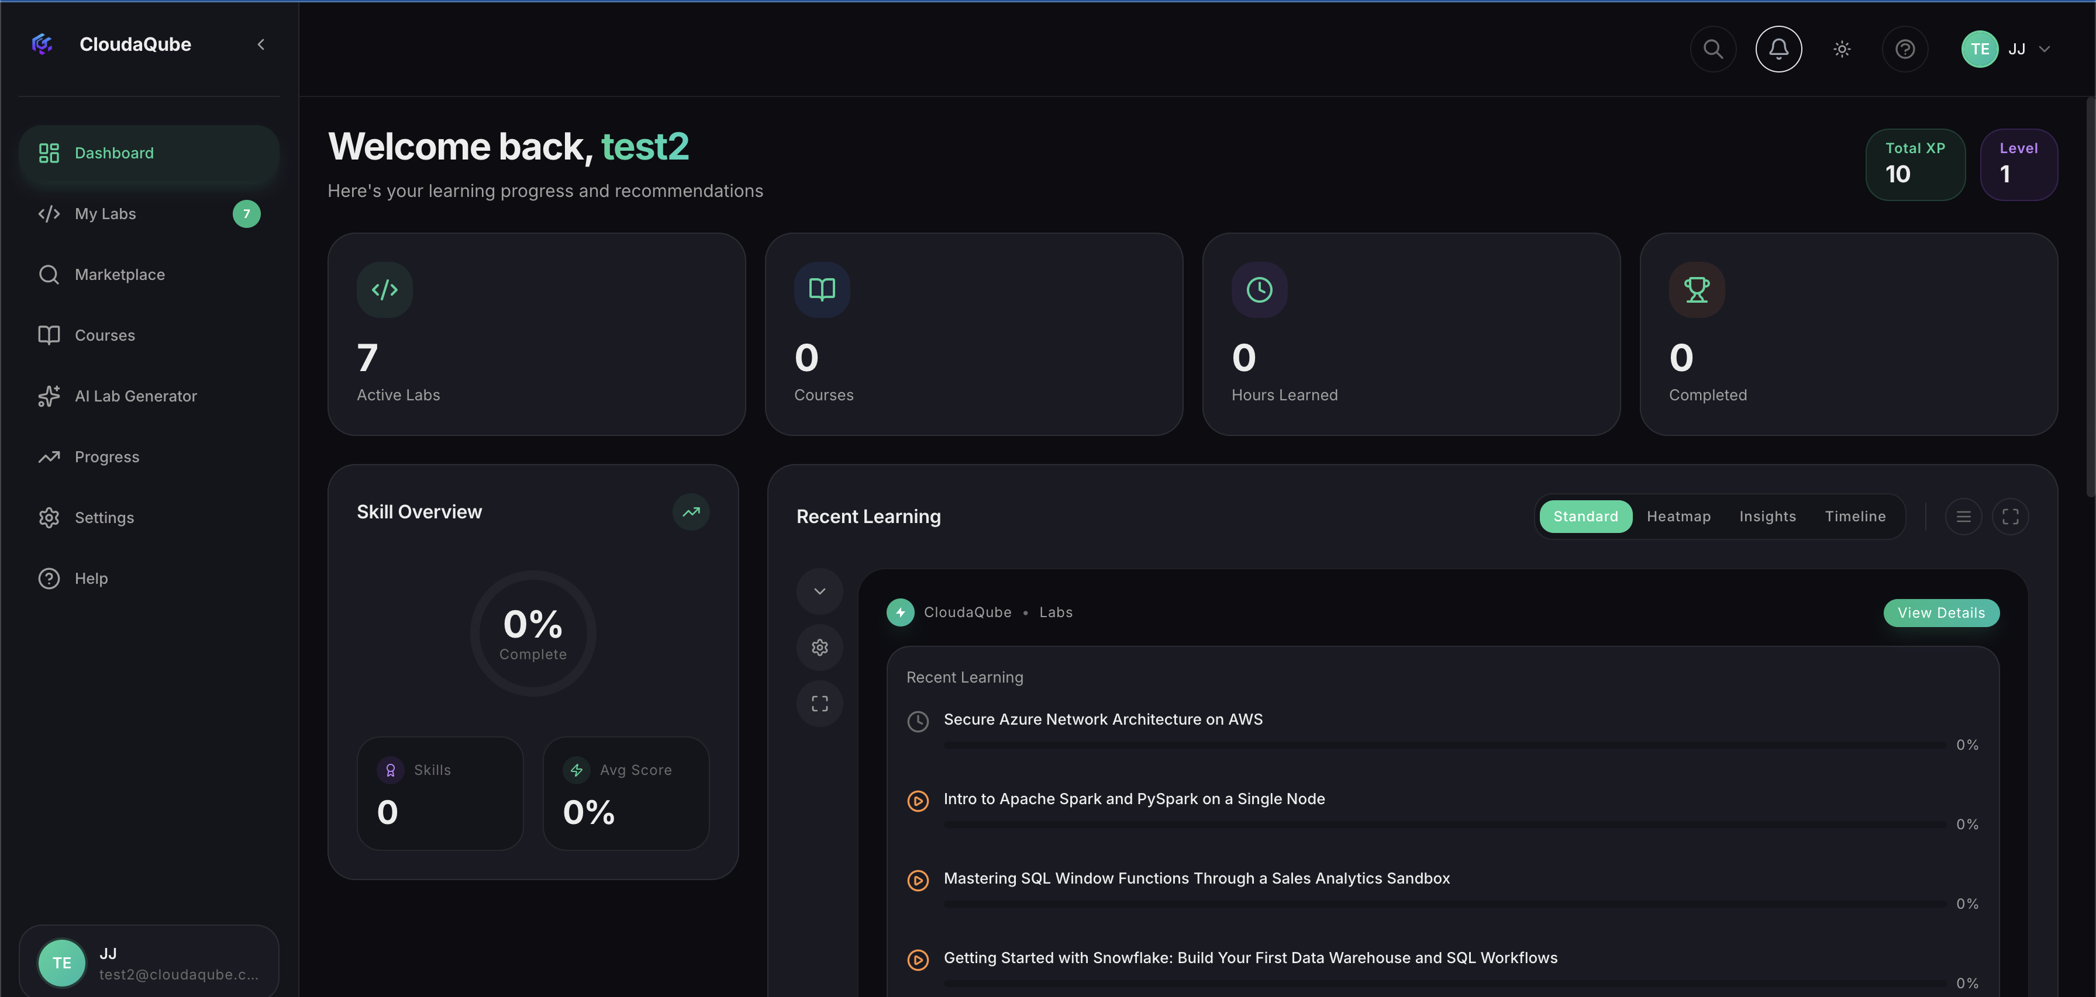Click the Active Labs code icon

(x=385, y=289)
